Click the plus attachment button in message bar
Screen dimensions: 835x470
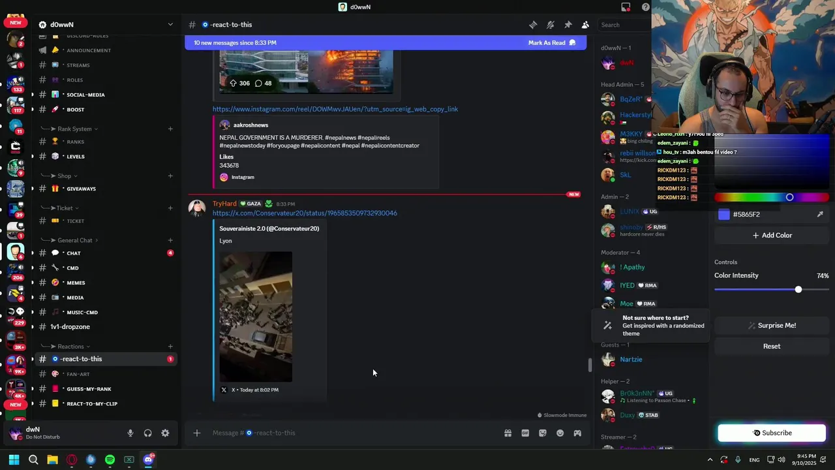pyautogui.click(x=196, y=433)
